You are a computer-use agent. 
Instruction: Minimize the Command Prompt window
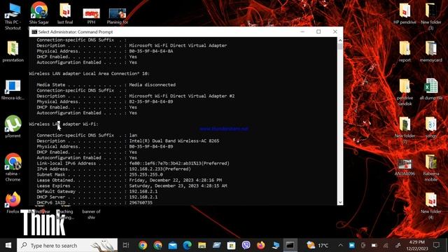coord(302,31)
